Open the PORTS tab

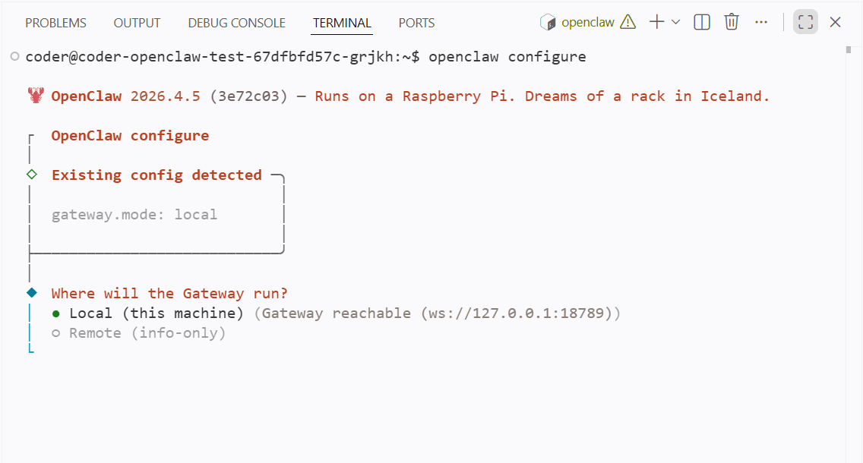click(416, 23)
